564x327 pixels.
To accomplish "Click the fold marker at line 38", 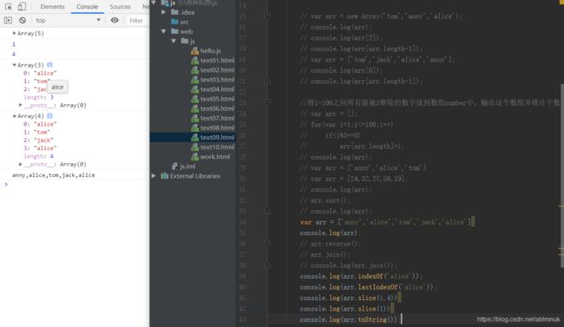I will click(267, 265).
